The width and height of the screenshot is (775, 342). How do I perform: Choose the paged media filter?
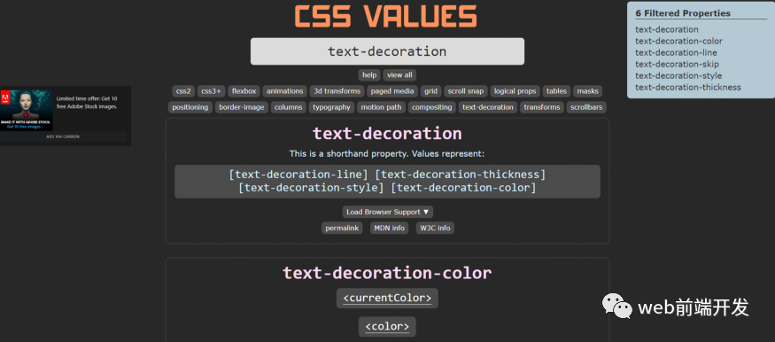392,91
